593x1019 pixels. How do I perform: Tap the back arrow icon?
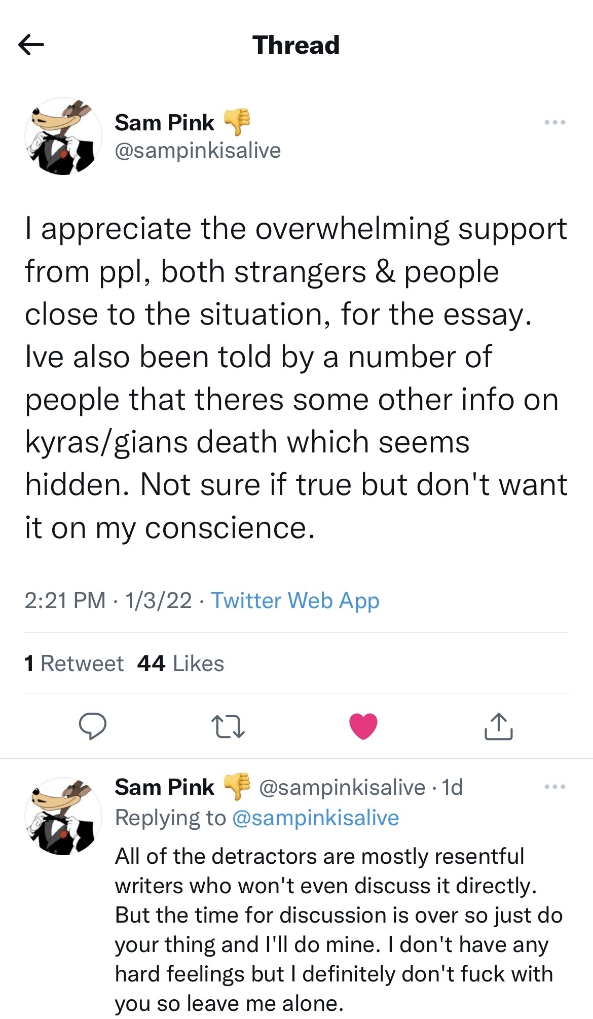pyautogui.click(x=31, y=45)
